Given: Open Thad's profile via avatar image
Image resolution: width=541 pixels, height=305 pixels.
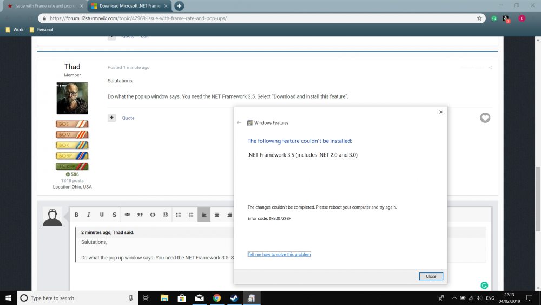Looking at the screenshot, I should tap(72, 98).
